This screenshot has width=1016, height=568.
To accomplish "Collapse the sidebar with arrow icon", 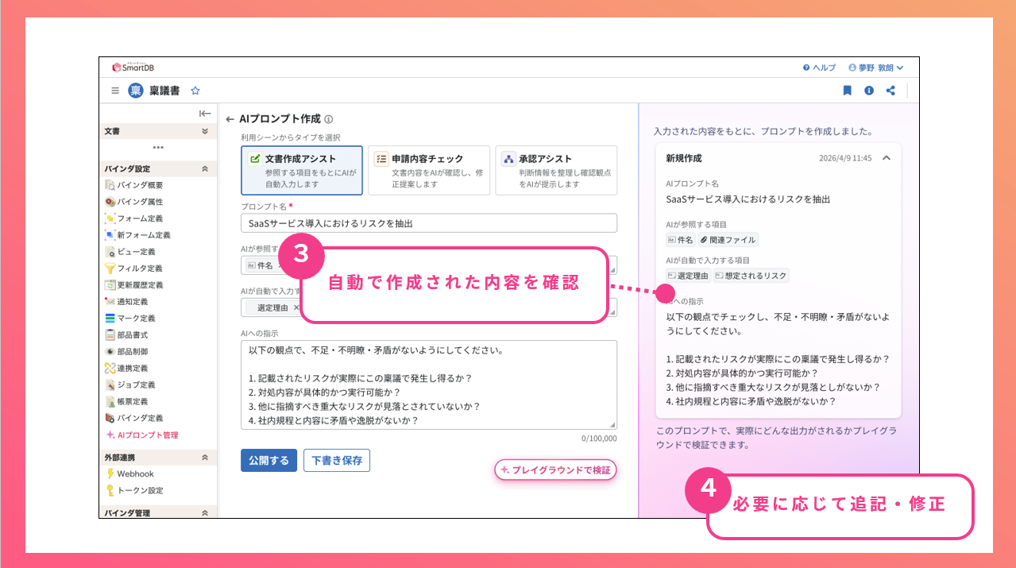I will [205, 114].
